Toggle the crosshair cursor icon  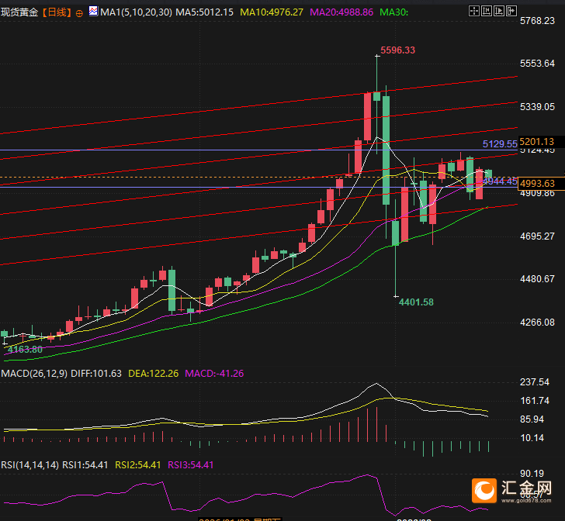coord(474,11)
